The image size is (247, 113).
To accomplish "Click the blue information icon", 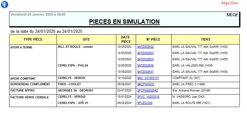I will pos(4,4).
